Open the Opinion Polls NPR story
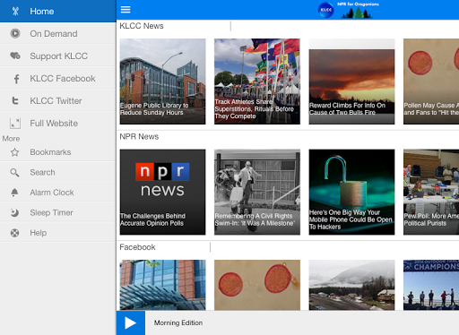Screen dimensions: 459x335 click(x=162, y=192)
